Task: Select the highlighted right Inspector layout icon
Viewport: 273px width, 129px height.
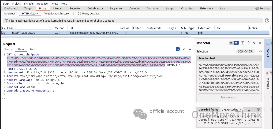Action: click(236, 43)
